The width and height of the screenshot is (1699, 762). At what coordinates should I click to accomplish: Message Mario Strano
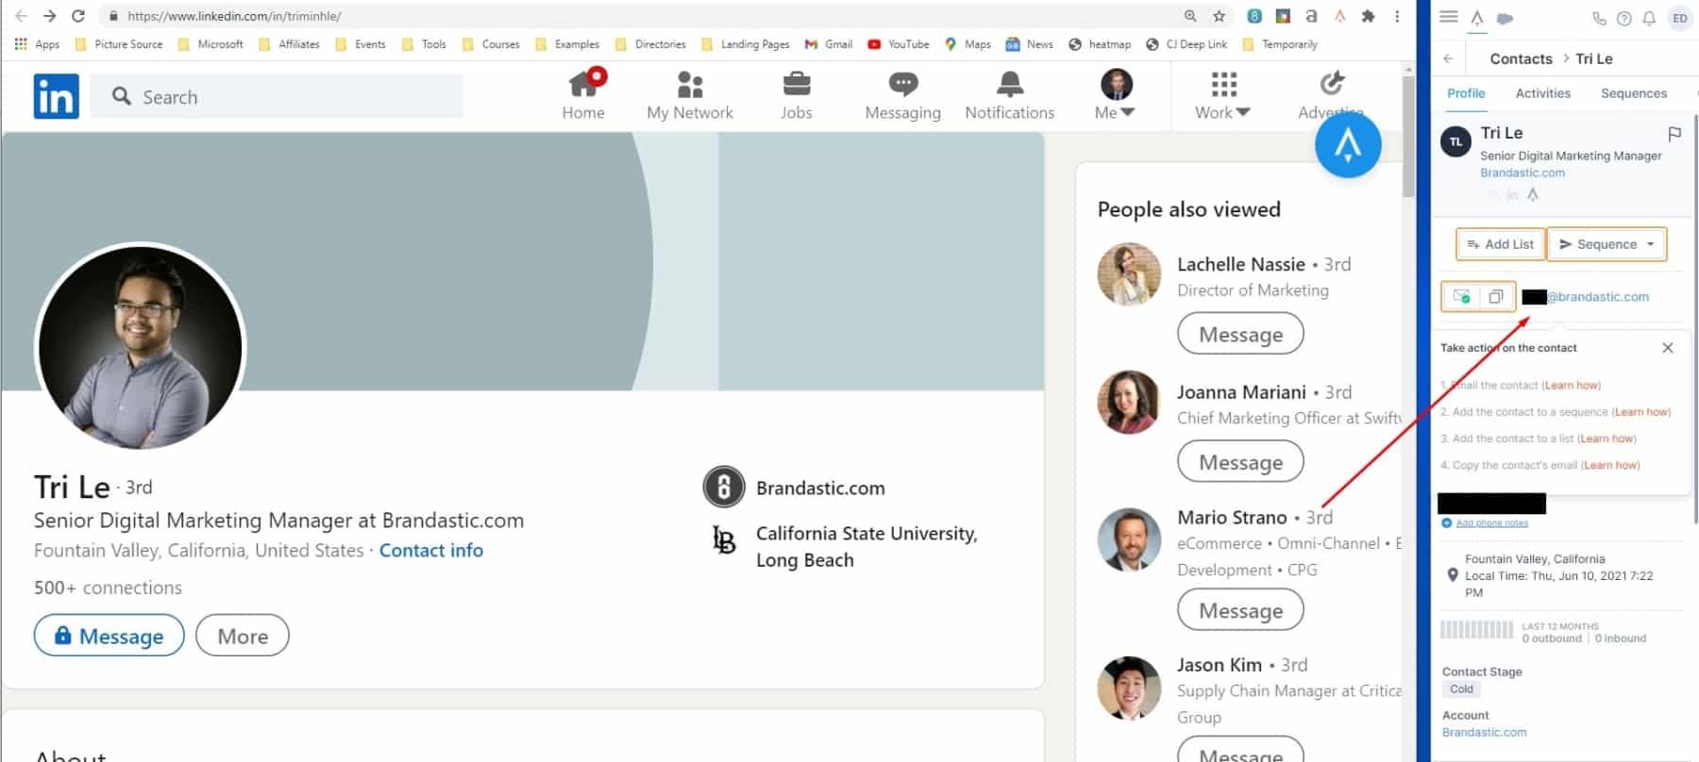(x=1240, y=610)
